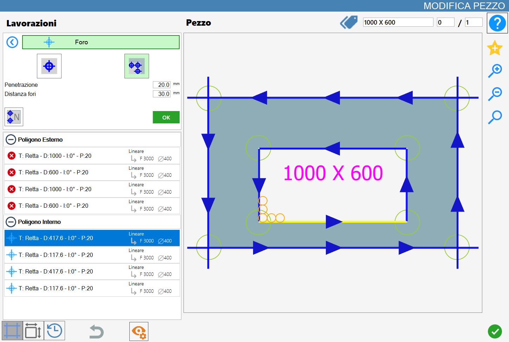Click the field containing 0 before the slash
Viewport: 509px width, 342px height.
tap(445, 22)
